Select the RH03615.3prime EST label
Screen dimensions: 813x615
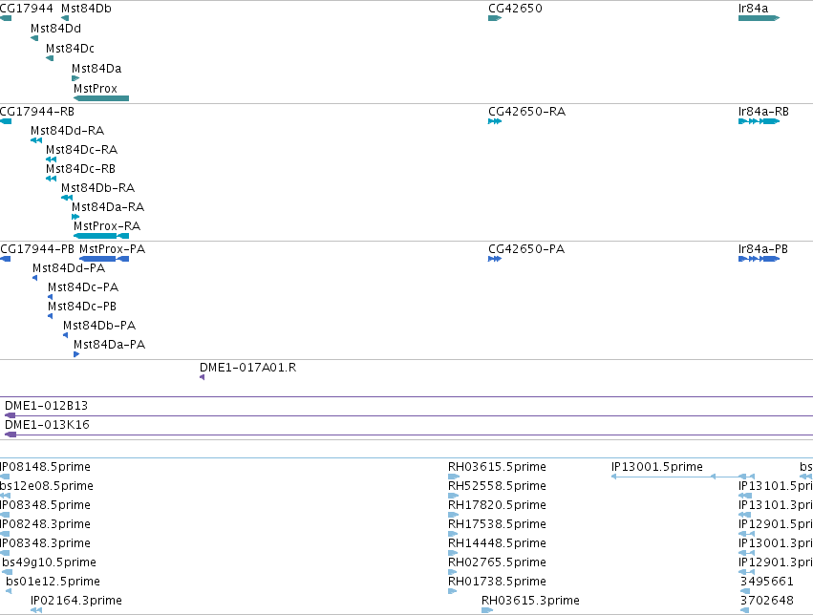(530, 601)
